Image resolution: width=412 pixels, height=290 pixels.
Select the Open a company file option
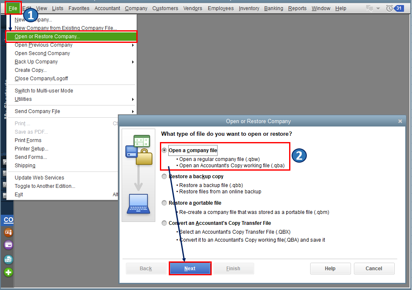pyautogui.click(x=164, y=150)
